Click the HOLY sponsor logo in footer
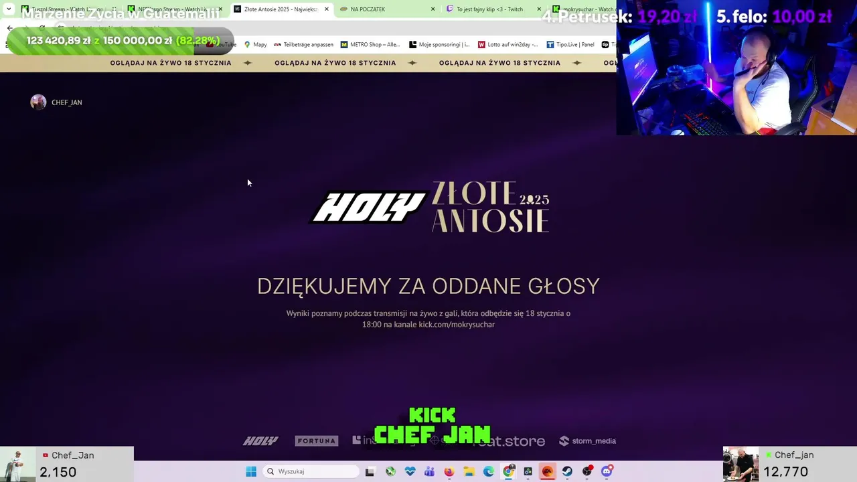 click(260, 440)
